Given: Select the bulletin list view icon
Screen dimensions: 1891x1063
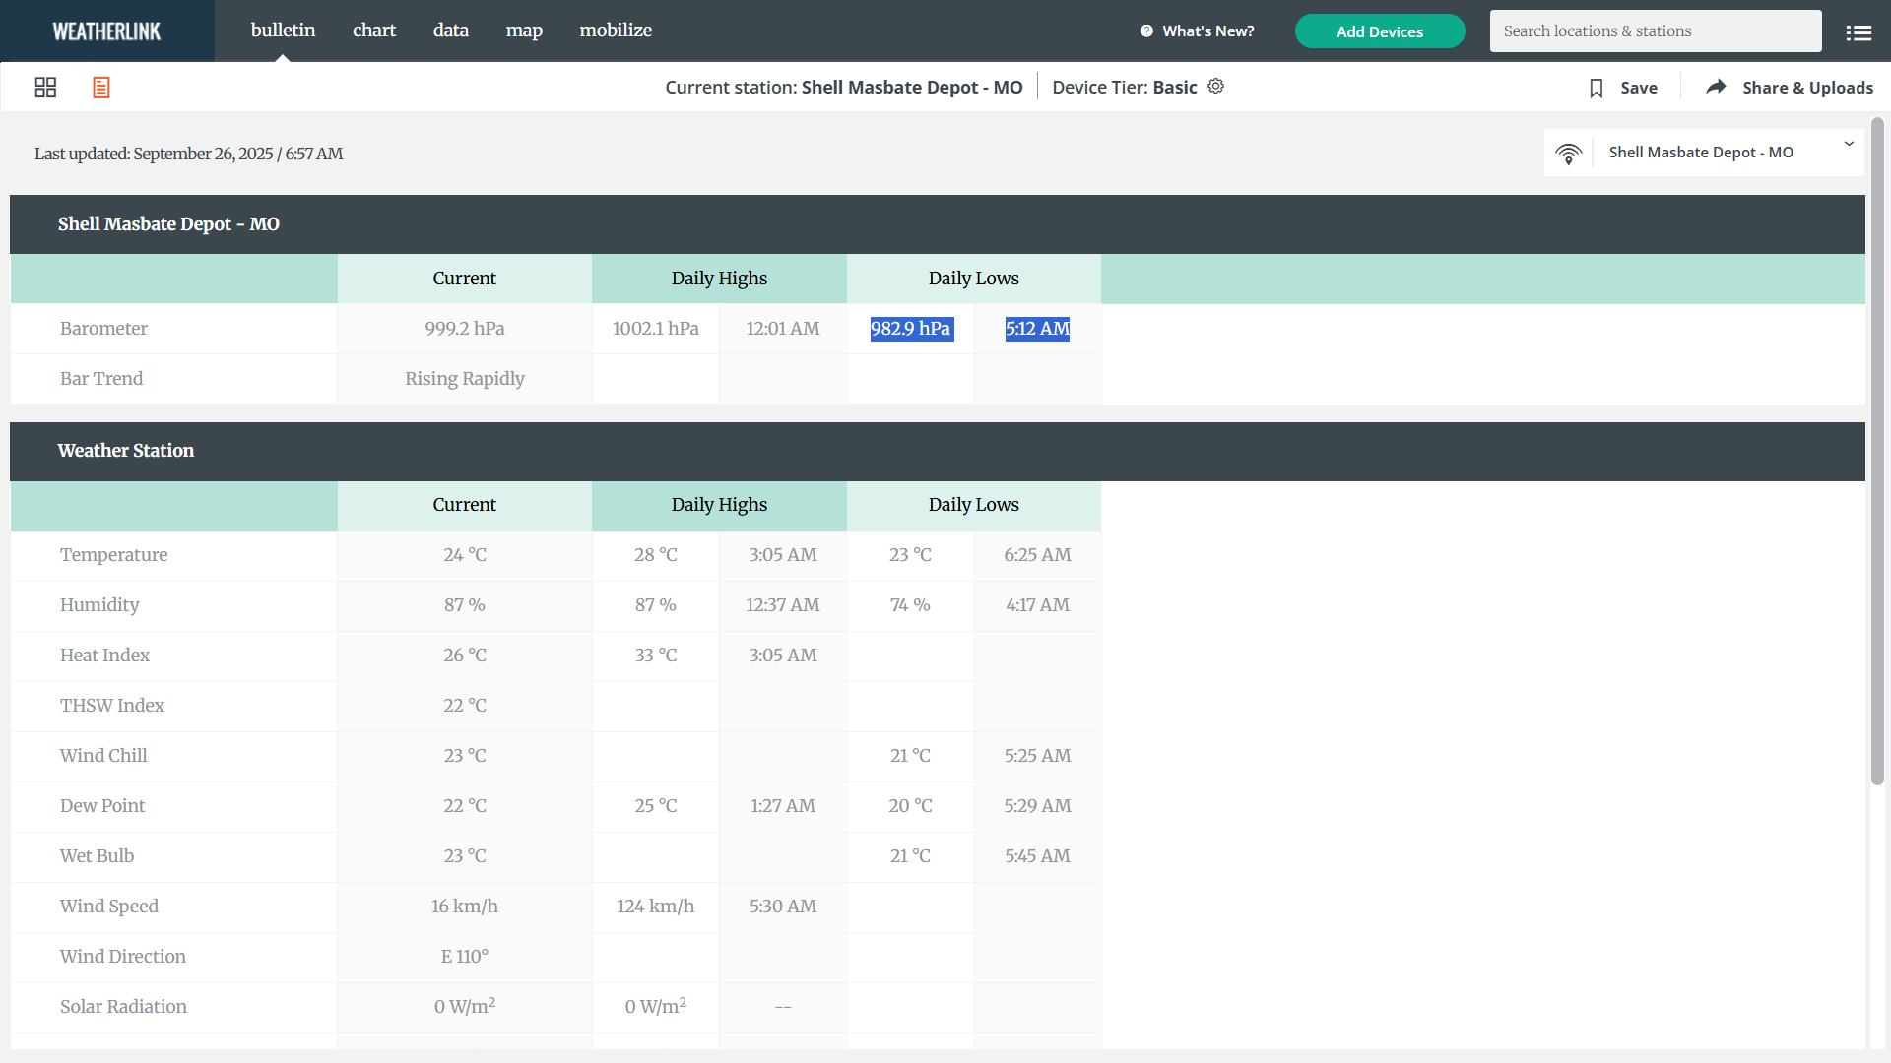Looking at the screenshot, I should [101, 88].
